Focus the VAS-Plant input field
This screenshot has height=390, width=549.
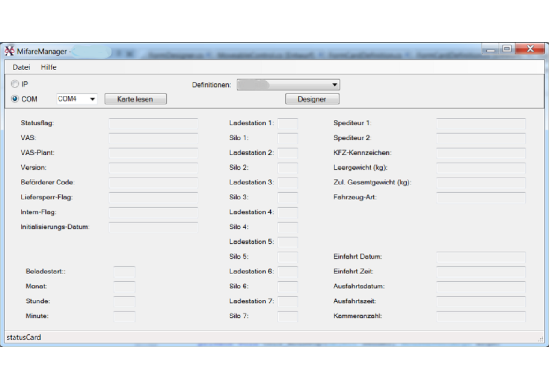(x=153, y=153)
